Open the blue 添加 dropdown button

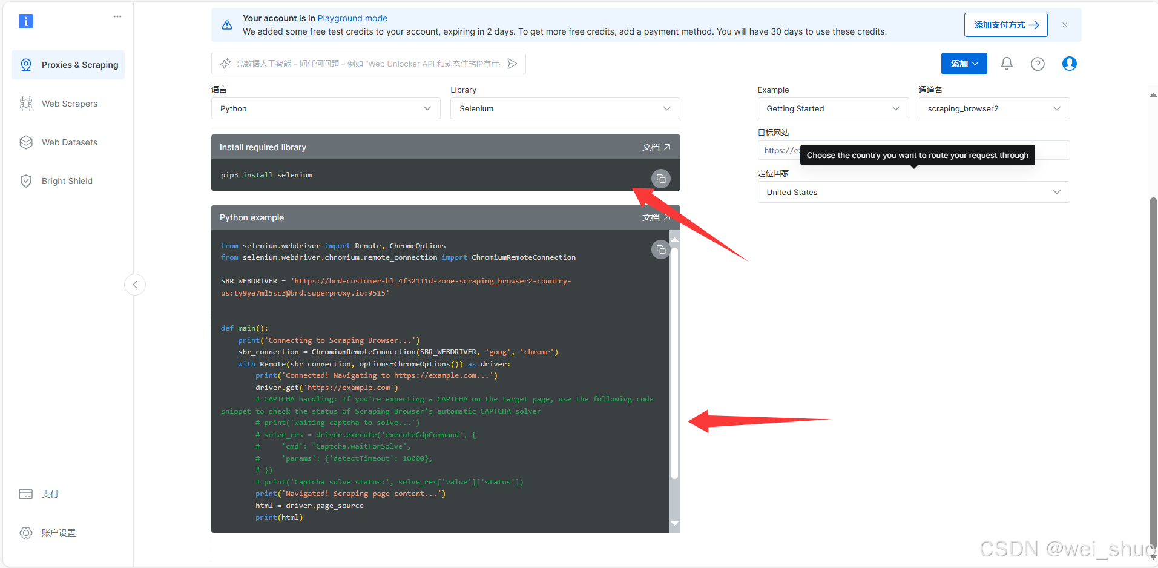(964, 64)
